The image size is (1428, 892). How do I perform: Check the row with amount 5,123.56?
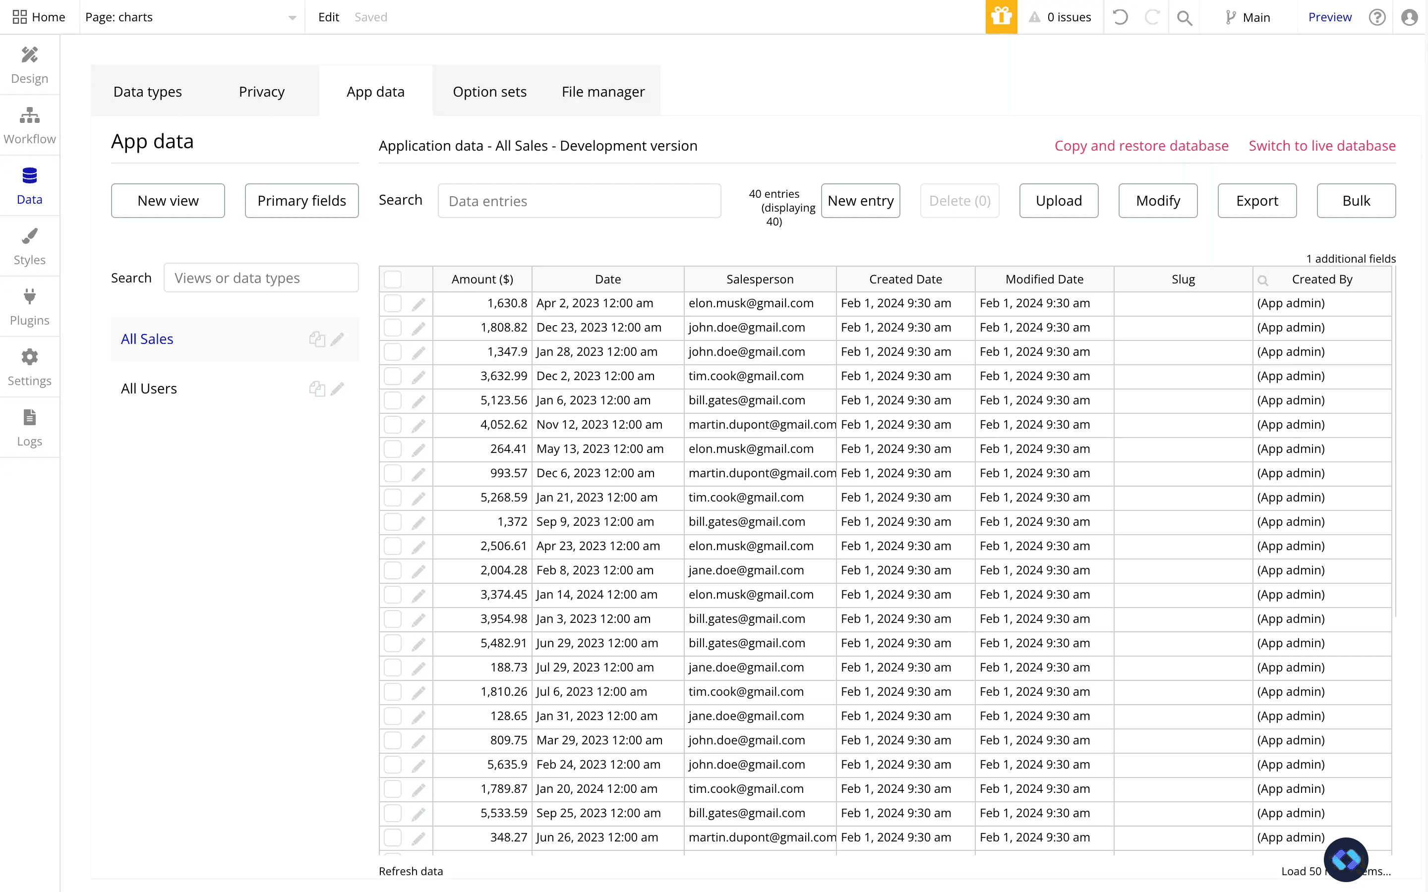[392, 400]
